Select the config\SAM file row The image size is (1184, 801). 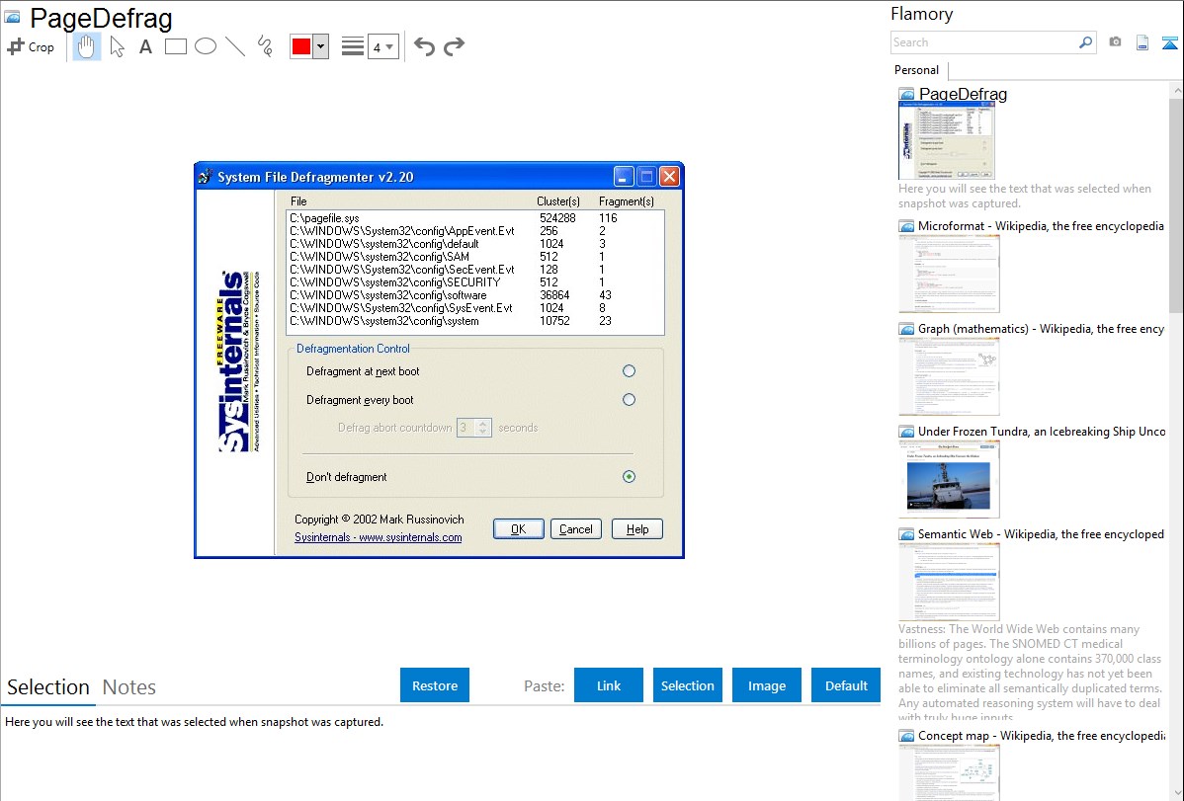point(475,257)
